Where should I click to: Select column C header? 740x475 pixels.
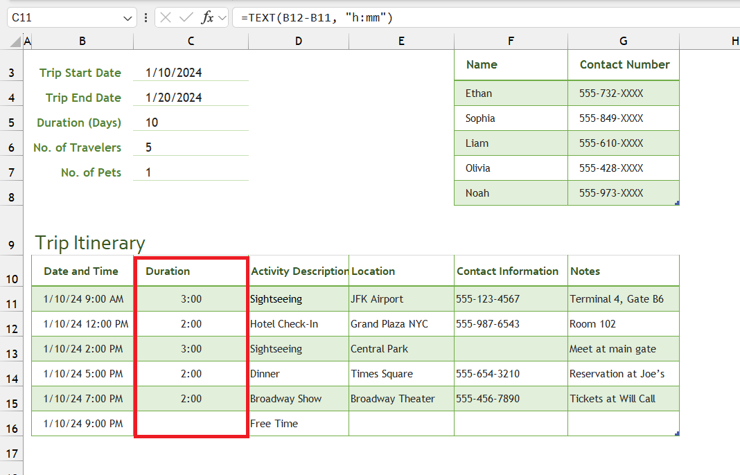coord(191,42)
